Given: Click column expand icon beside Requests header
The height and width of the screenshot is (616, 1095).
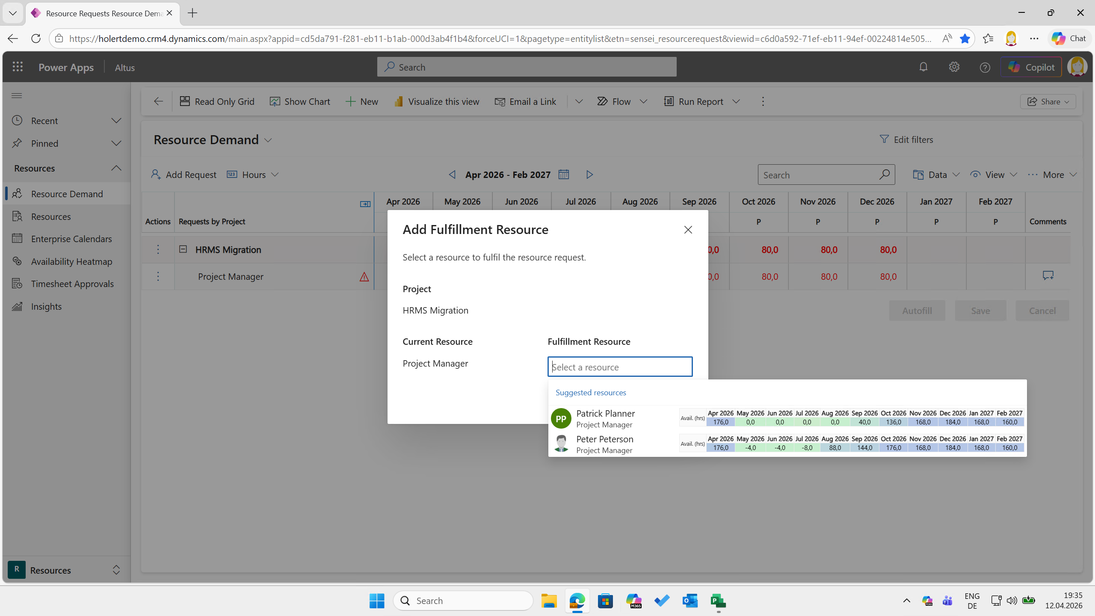Looking at the screenshot, I should click(x=365, y=204).
